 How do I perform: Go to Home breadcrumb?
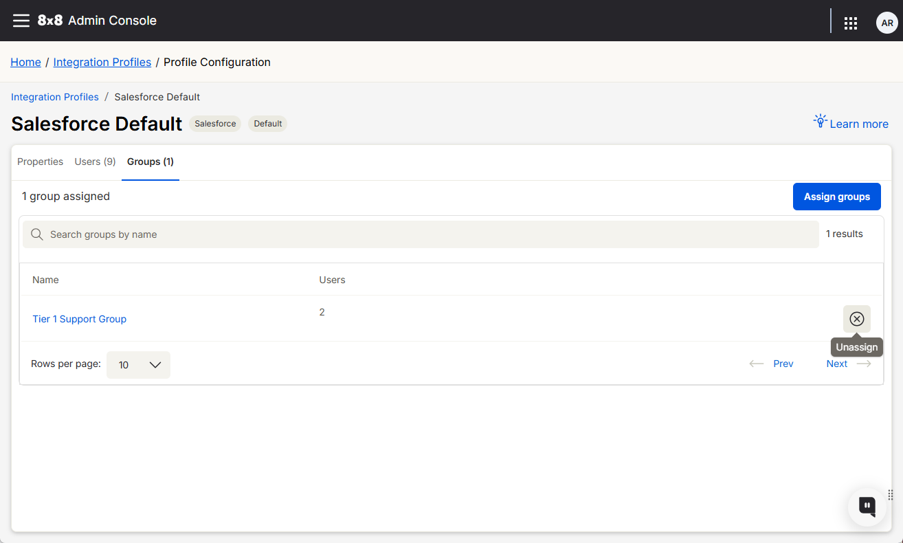coord(25,62)
